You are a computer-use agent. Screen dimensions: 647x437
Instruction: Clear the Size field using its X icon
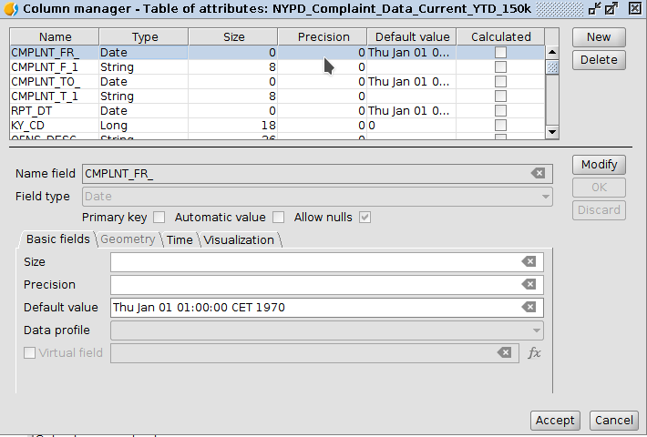(x=529, y=262)
